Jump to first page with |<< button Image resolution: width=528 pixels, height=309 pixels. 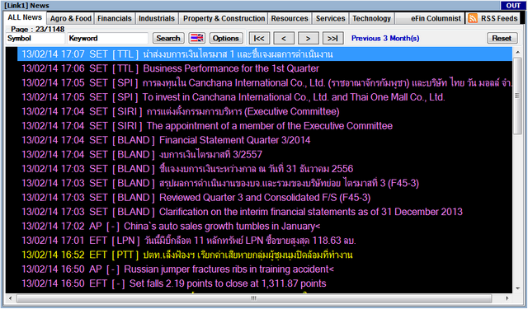[x=259, y=39]
